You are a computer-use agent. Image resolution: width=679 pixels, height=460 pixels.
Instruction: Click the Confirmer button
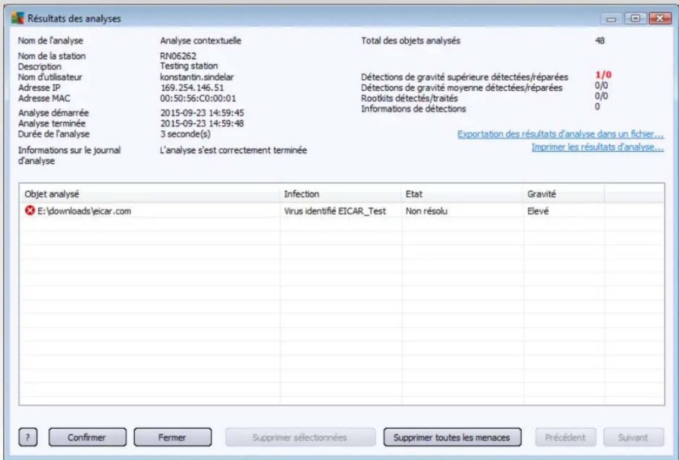click(87, 438)
